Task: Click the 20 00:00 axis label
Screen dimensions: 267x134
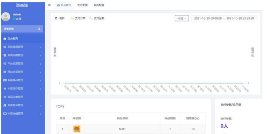Action: [x=68, y=89]
